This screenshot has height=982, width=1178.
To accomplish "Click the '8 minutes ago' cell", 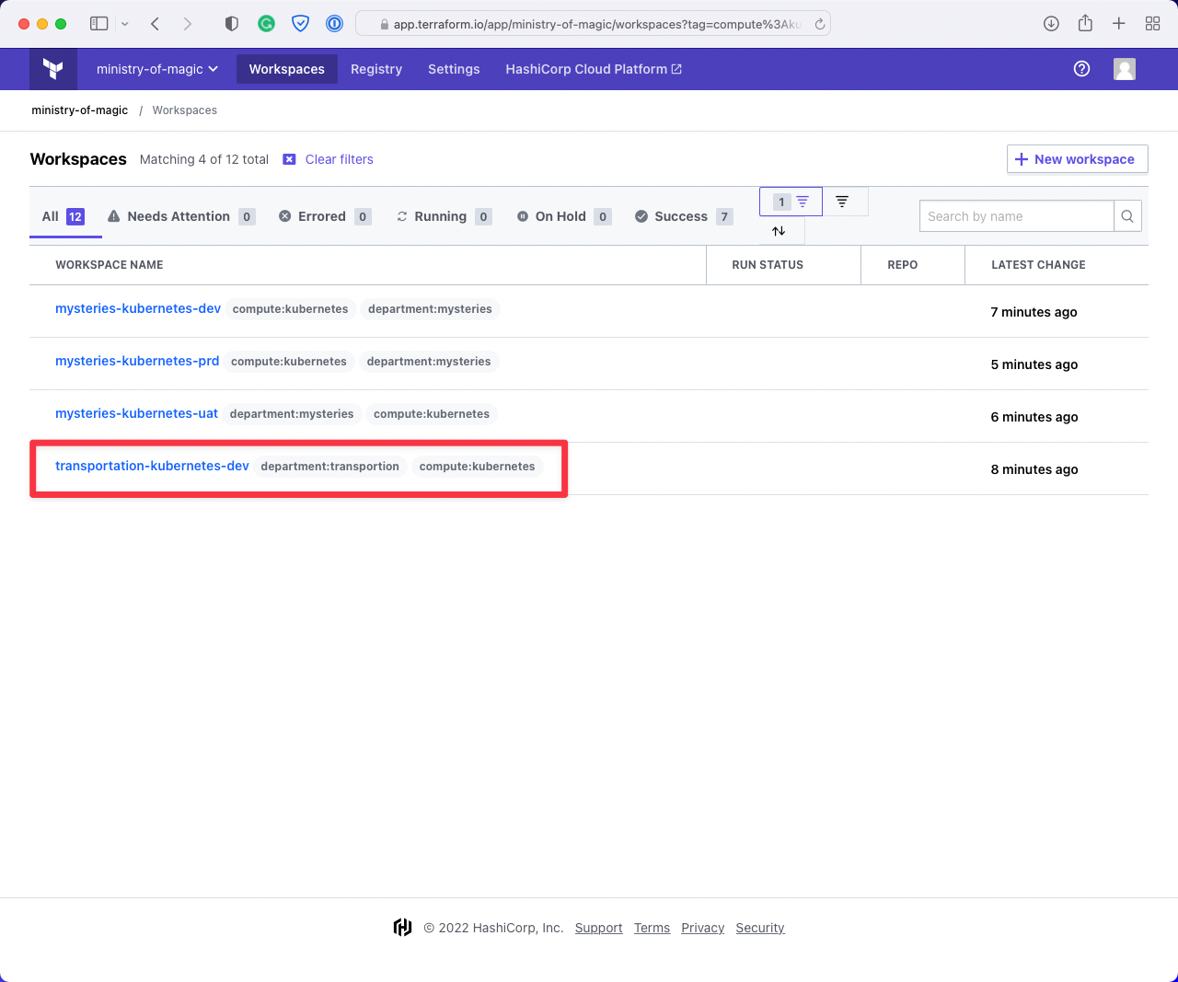I will pos(1034,469).
